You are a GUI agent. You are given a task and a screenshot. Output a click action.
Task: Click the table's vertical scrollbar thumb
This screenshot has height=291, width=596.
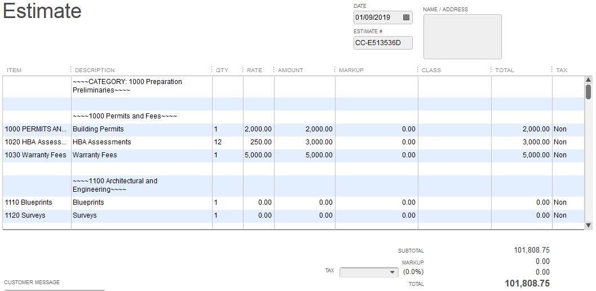pos(589,92)
